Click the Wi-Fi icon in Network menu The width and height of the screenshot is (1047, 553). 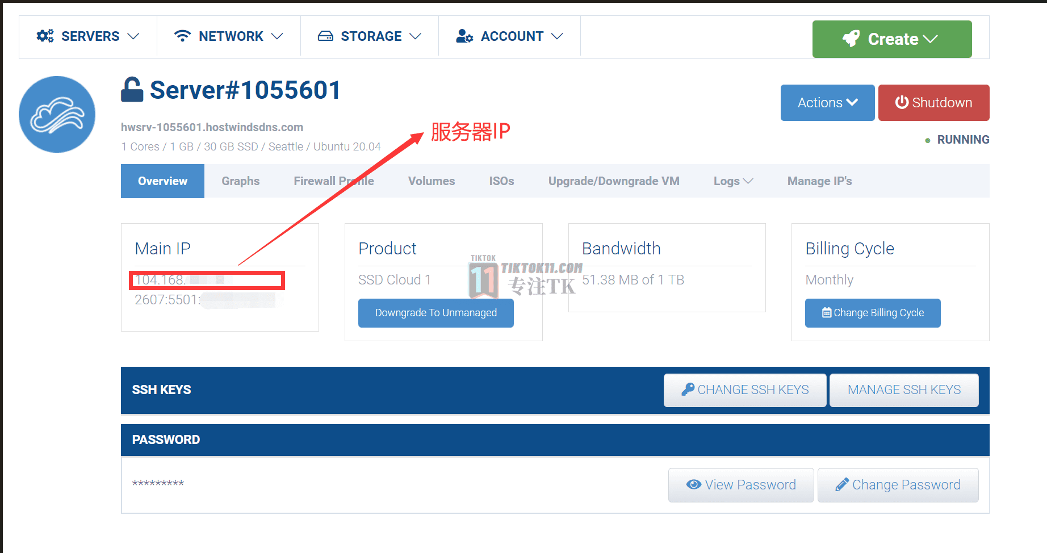[182, 36]
